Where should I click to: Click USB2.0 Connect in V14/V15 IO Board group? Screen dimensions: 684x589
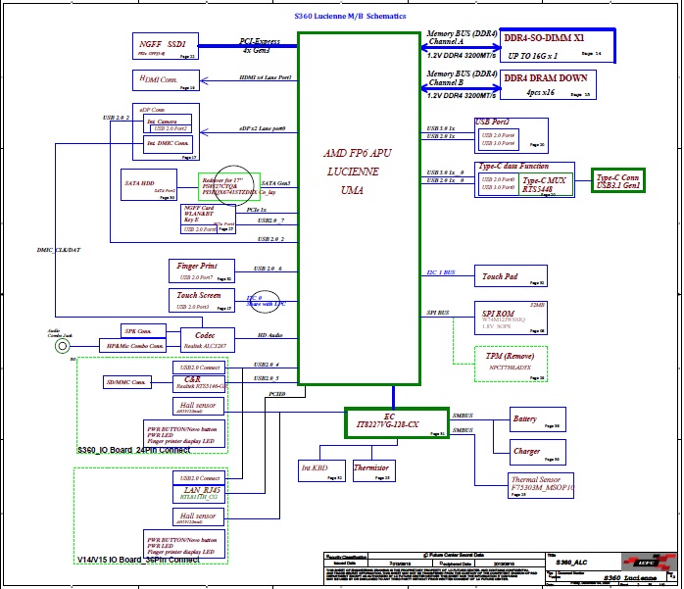pos(199,477)
